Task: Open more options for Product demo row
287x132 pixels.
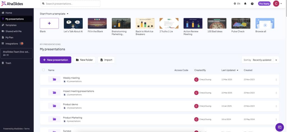Action: (x=276, y=106)
